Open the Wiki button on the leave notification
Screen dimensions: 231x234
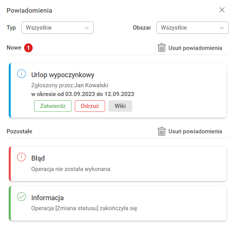click(120, 106)
